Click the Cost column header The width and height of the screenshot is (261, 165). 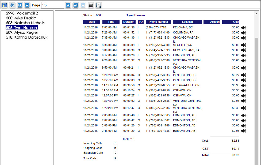231,22
